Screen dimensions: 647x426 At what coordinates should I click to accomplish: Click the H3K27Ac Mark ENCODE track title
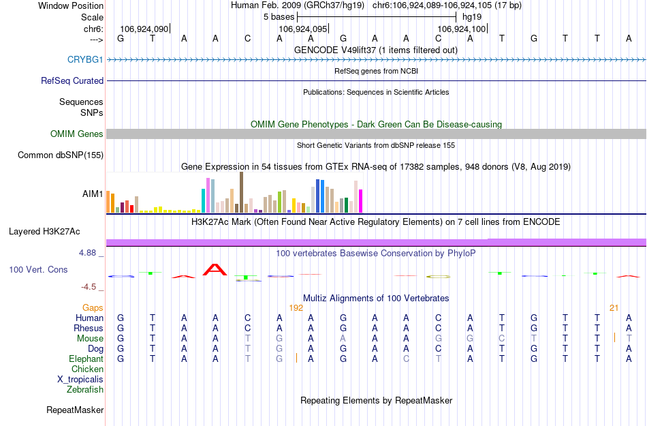[376, 222]
